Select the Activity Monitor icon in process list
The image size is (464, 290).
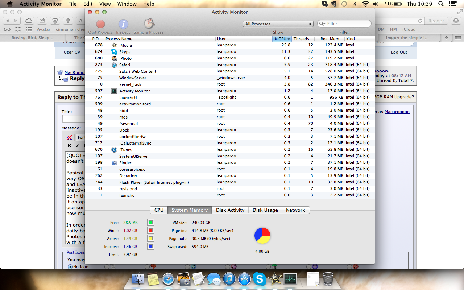pos(114,91)
